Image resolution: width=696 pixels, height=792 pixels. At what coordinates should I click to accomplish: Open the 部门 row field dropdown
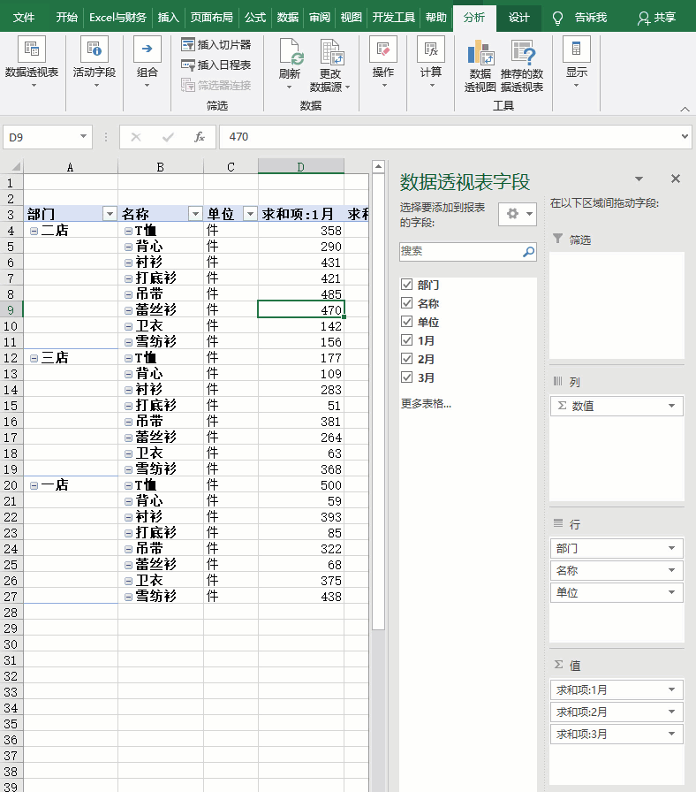[x=672, y=548]
